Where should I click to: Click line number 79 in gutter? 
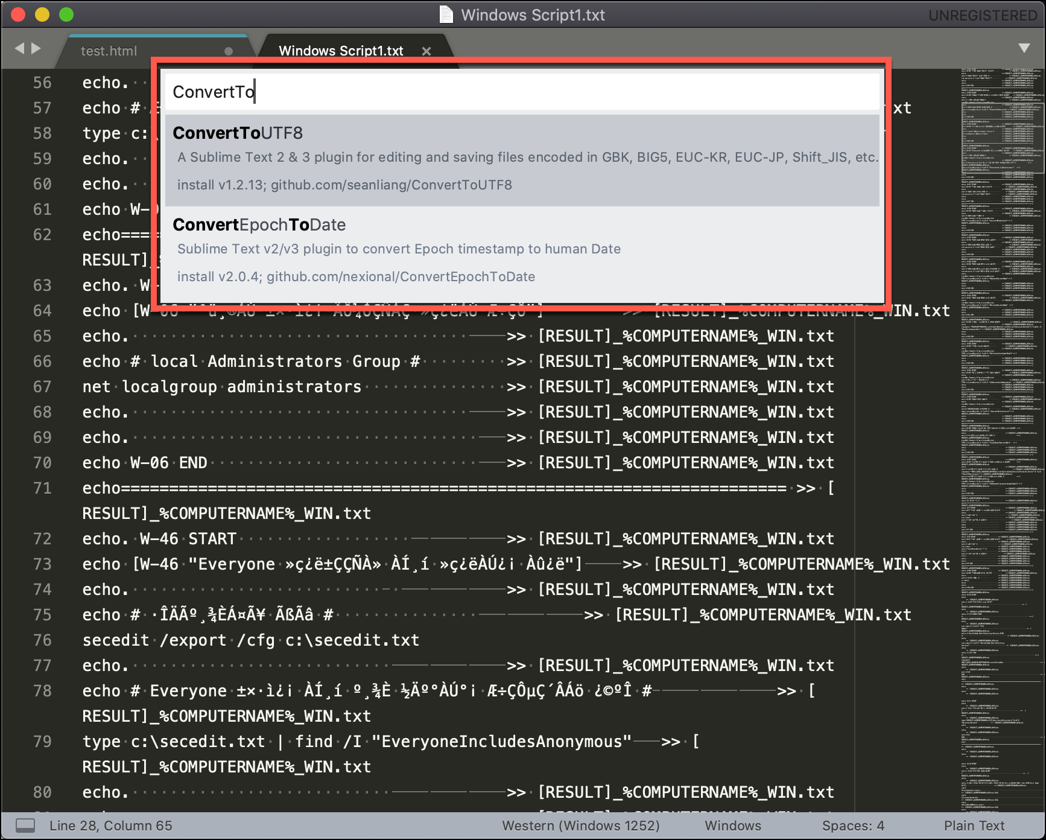pos(42,742)
